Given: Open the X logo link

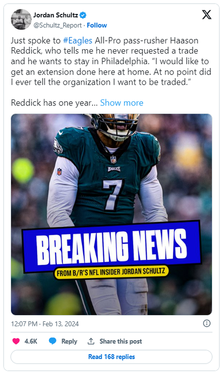Looking at the screenshot, I should [x=206, y=15].
